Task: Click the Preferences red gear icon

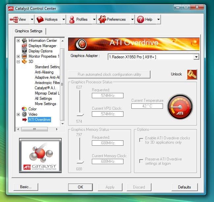Action: (102, 19)
